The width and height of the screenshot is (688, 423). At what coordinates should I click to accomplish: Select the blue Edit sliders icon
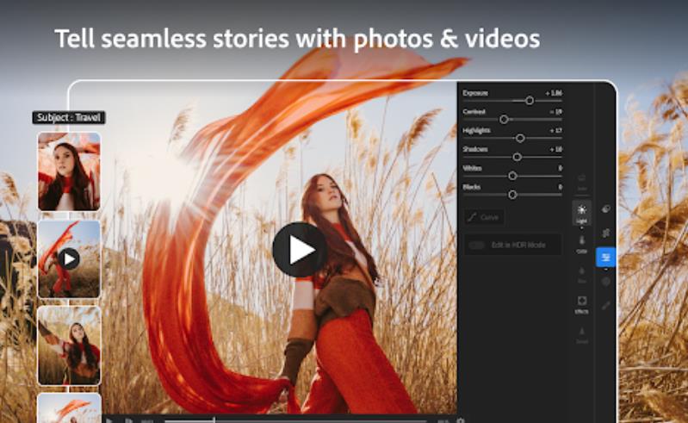click(x=606, y=257)
